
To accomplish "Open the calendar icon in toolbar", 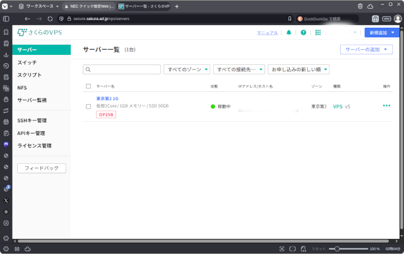I will point(376,19).
